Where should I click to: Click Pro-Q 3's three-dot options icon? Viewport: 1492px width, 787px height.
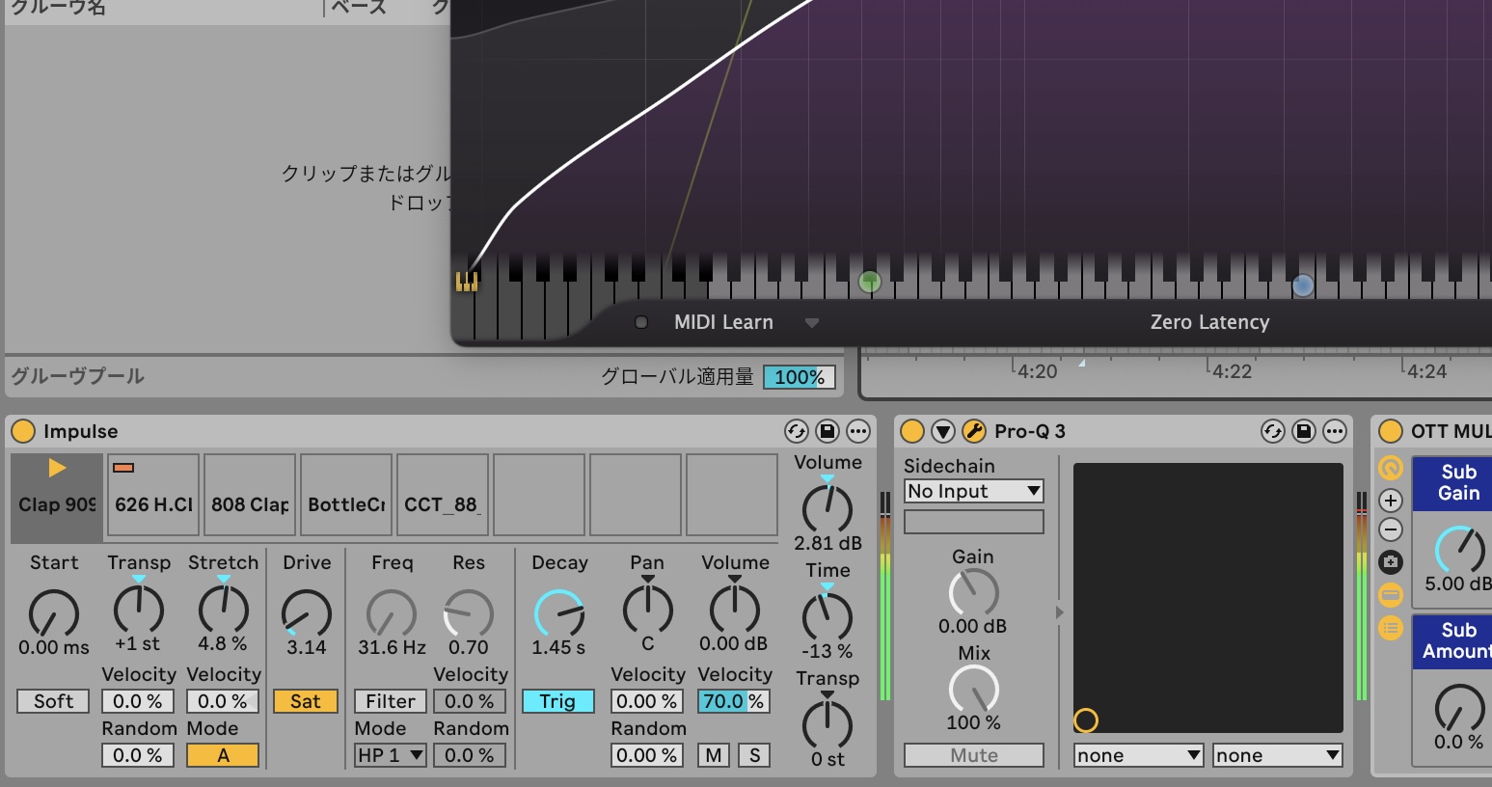(x=1334, y=431)
